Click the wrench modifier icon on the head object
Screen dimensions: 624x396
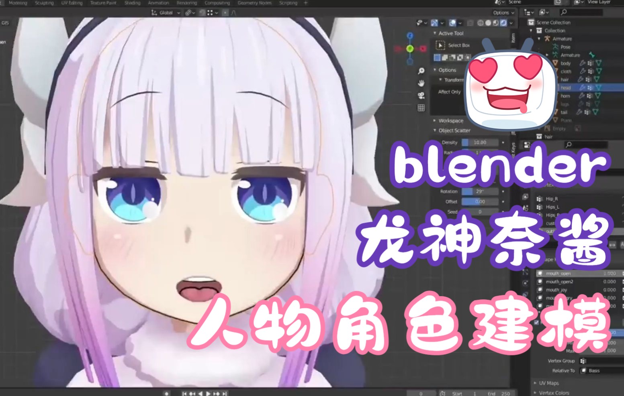[x=582, y=87]
